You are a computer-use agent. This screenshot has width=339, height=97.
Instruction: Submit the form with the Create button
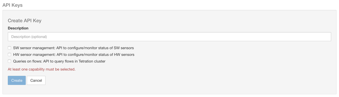tap(17, 80)
